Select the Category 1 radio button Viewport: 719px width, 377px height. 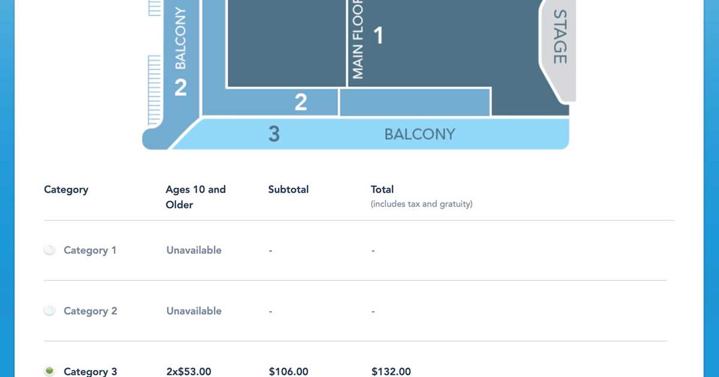(x=50, y=250)
